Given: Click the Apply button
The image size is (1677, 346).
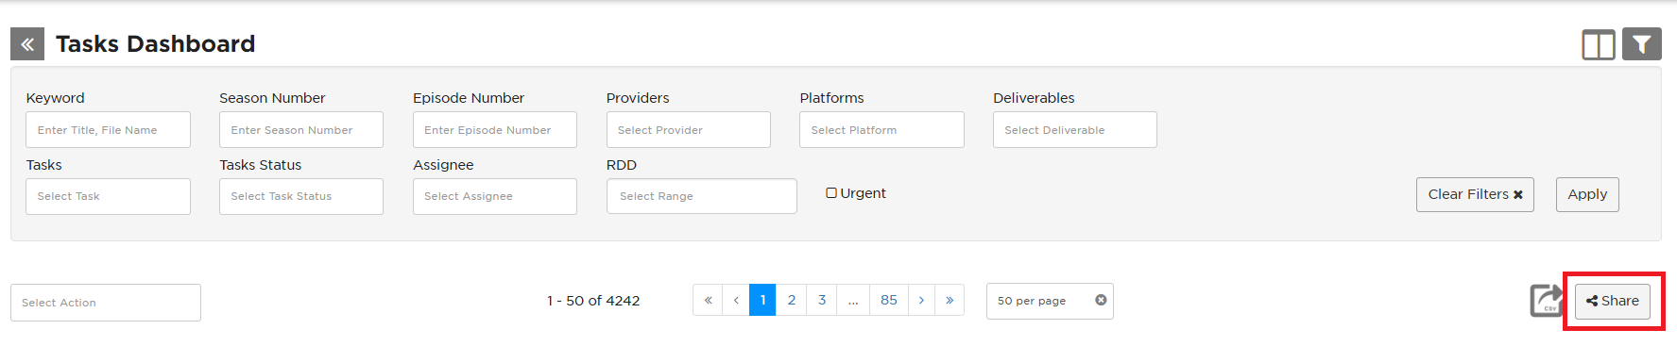Looking at the screenshot, I should tap(1587, 194).
